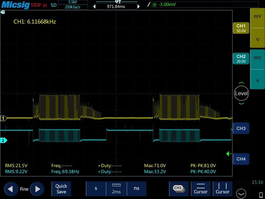Image resolution: width=265 pixels, height=199 pixels.
Task: Raise trigger level with up chevron
Action: click(241, 83)
